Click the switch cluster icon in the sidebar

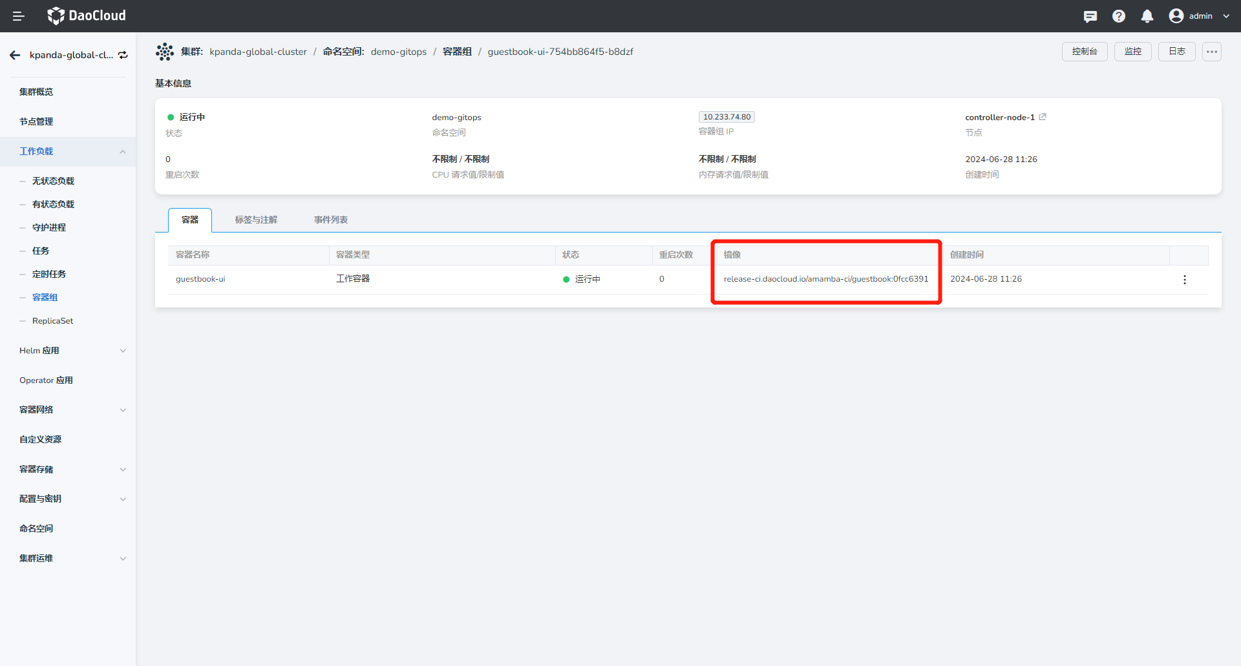[x=123, y=56]
